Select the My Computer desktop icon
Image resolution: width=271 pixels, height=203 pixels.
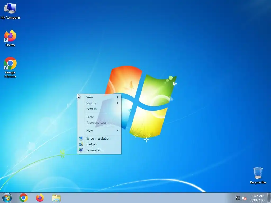click(10, 11)
